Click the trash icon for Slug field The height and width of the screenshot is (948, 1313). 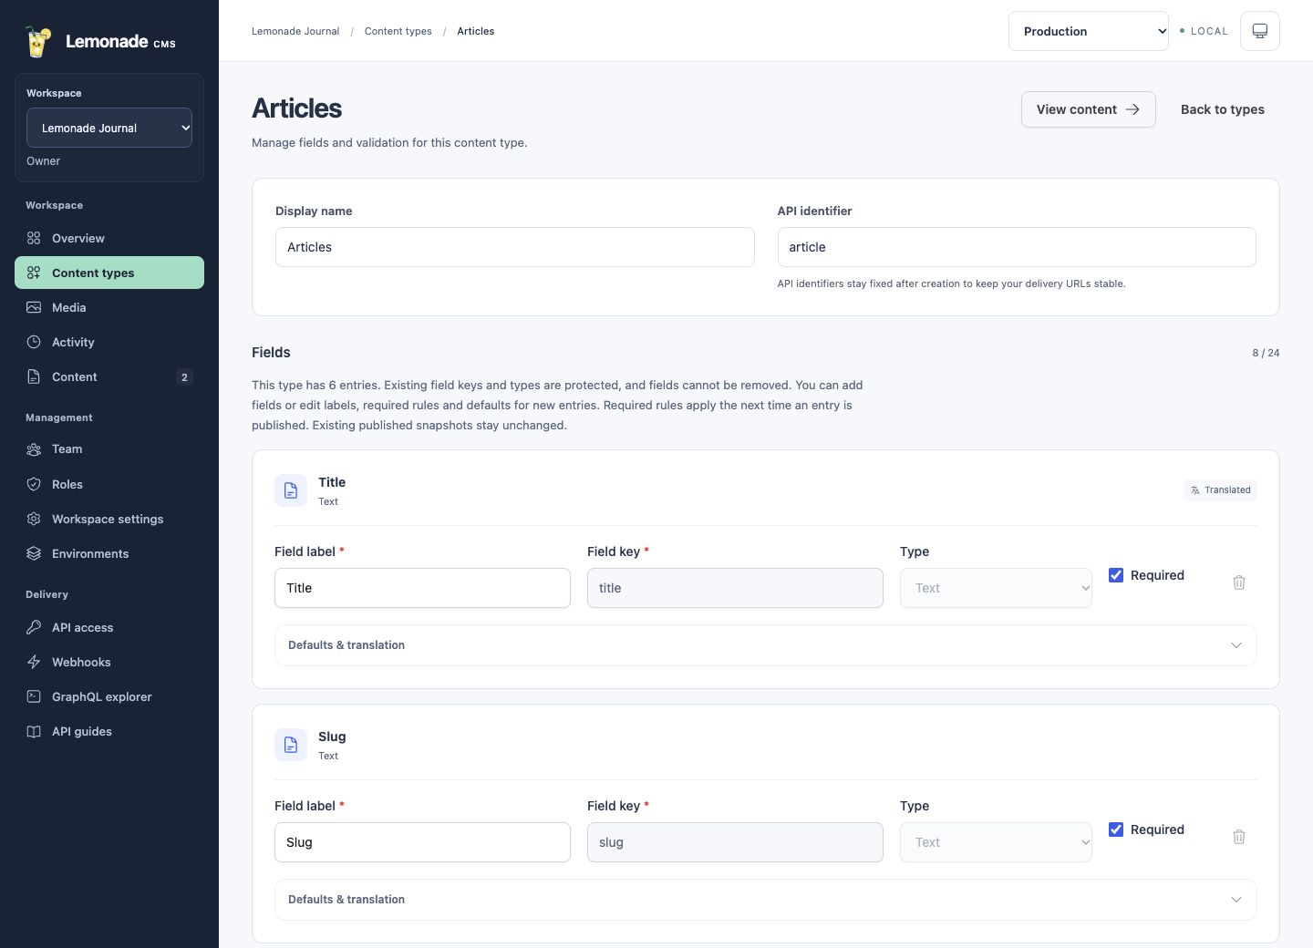pyautogui.click(x=1239, y=837)
